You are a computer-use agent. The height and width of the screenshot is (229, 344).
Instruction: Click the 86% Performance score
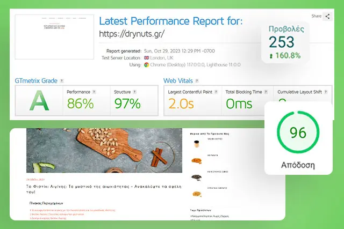click(x=81, y=103)
